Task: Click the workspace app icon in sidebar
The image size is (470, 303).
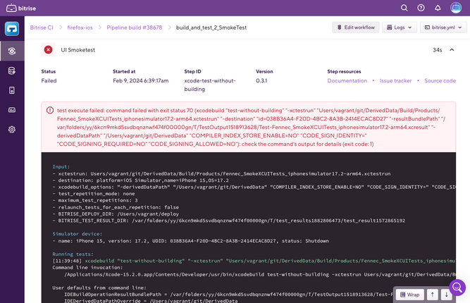Action: pos(12,29)
